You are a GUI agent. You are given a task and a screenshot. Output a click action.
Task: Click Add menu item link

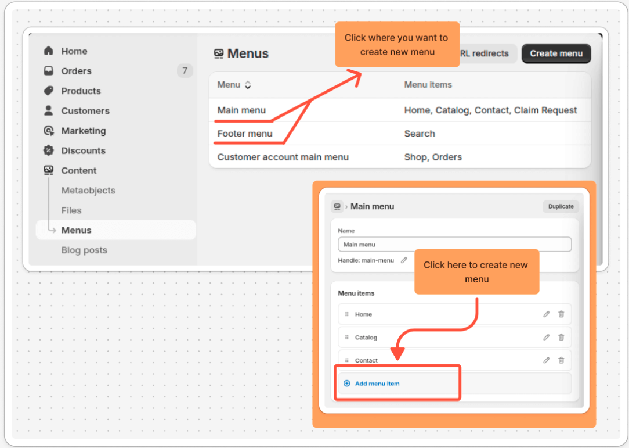coord(377,384)
